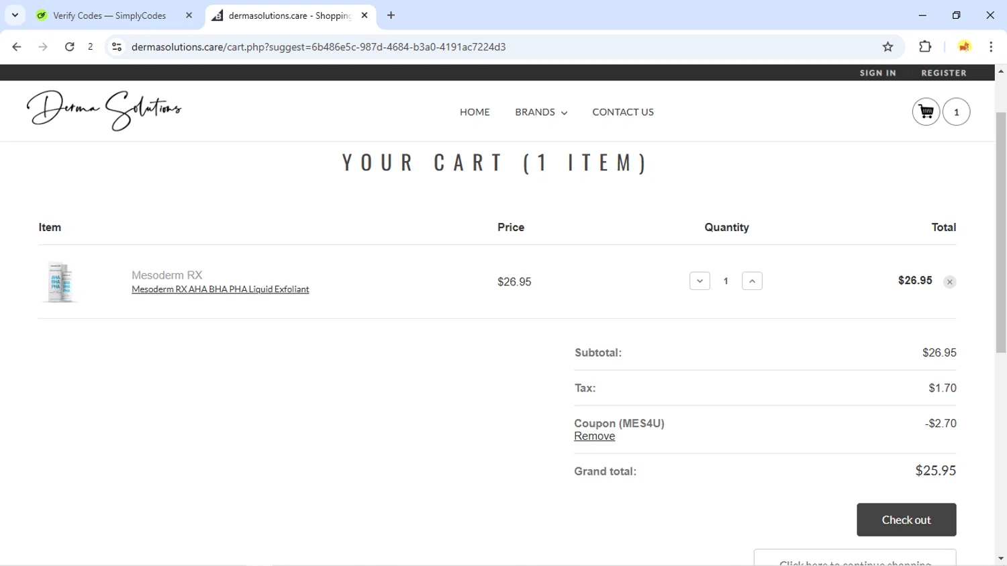View site information icon in address bar
1007x566 pixels.
coord(117,47)
